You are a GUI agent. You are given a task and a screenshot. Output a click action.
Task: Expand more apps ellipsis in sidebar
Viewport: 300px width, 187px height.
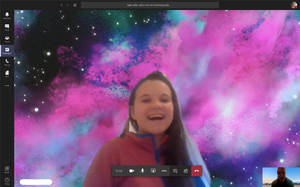(7, 86)
